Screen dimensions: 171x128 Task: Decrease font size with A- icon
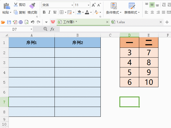click(99, 5)
